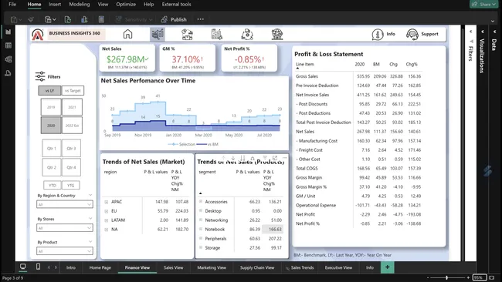This screenshot has width=502, height=282.
Task: Open the Marketing View navigation icon
Action: coord(217,34)
